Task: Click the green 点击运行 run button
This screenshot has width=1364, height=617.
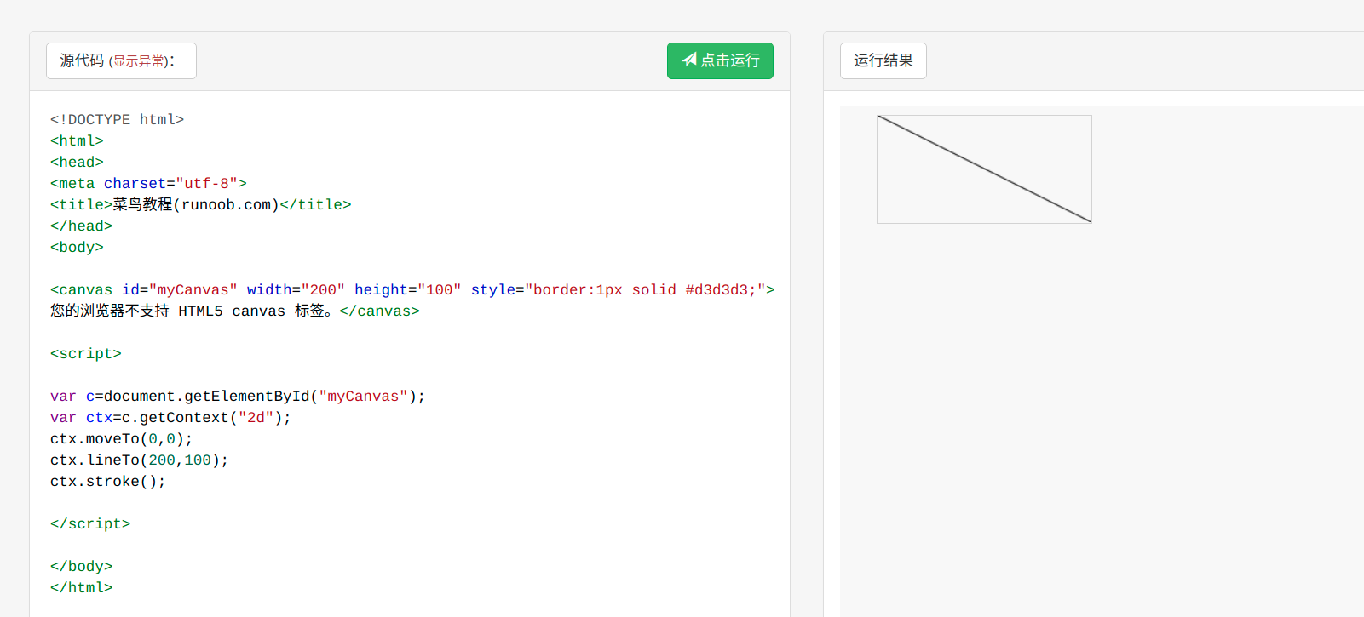Action: pyautogui.click(x=720, y=60)
